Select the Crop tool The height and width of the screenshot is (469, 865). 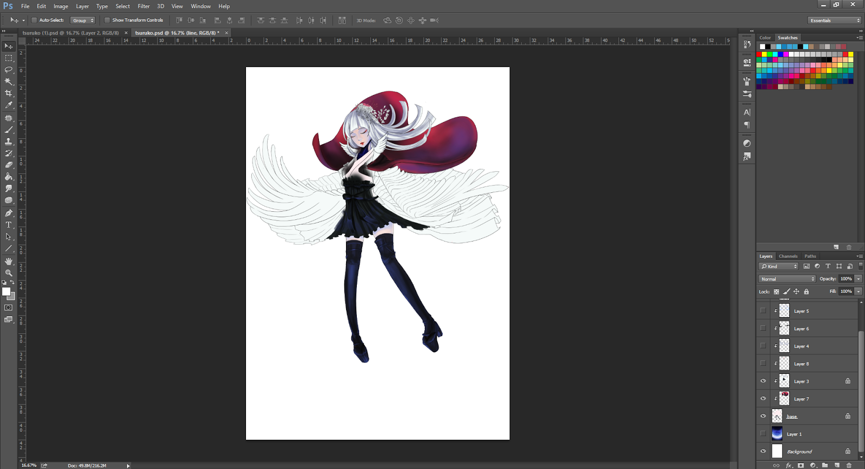(x=9, y=93)
